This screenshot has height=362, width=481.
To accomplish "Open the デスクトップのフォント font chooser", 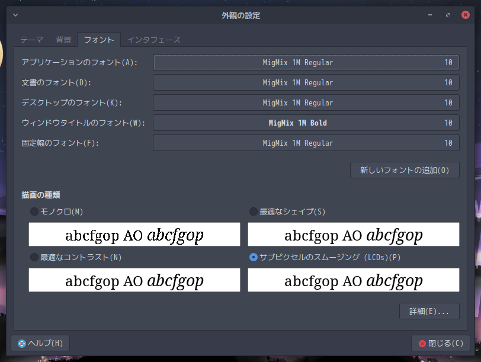I will [x=306, y=102].
